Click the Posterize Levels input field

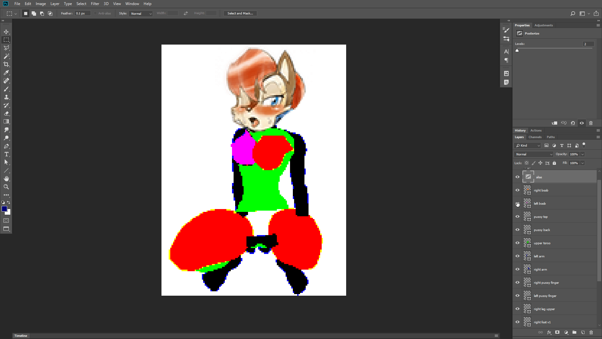(x=588, y=44)
